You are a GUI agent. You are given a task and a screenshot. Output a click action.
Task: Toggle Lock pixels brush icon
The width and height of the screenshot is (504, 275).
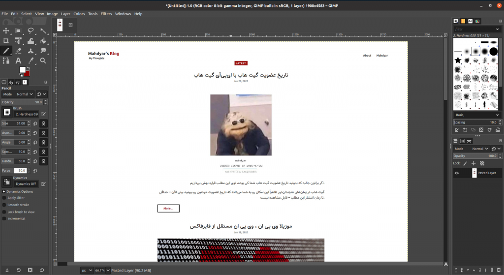(465, 163)
